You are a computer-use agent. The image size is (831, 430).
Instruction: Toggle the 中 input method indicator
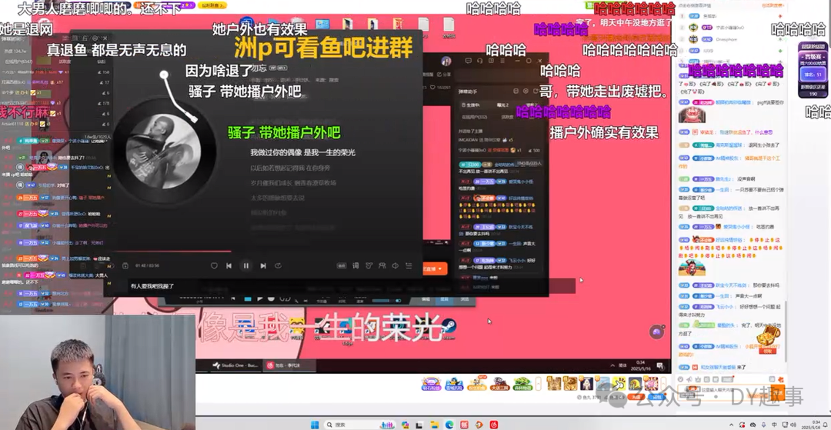pos(774,425)
